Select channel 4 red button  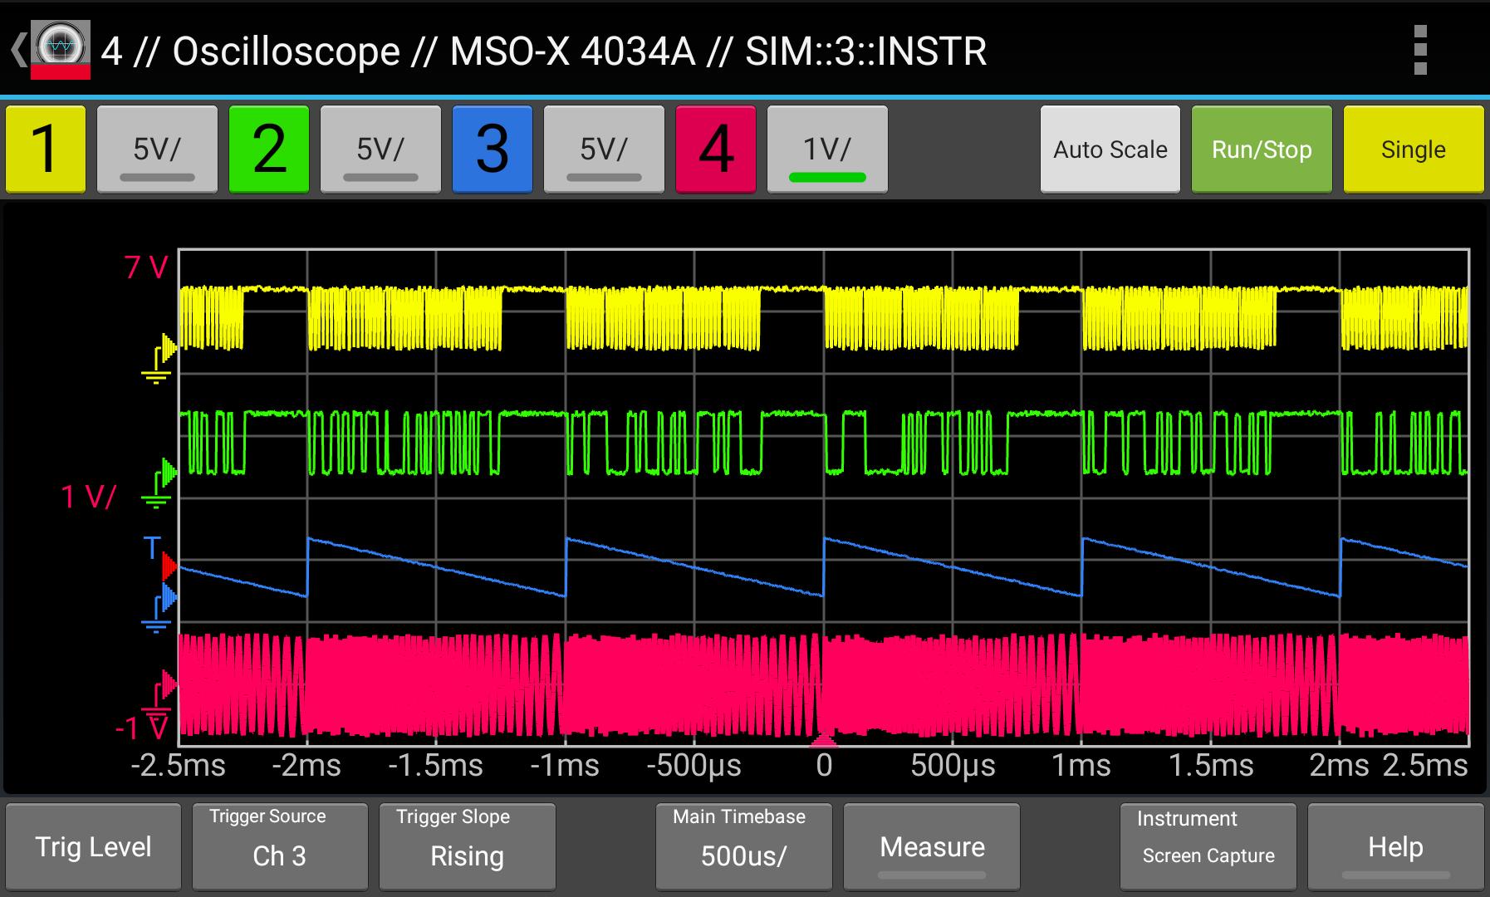click(x=714, y=149)
